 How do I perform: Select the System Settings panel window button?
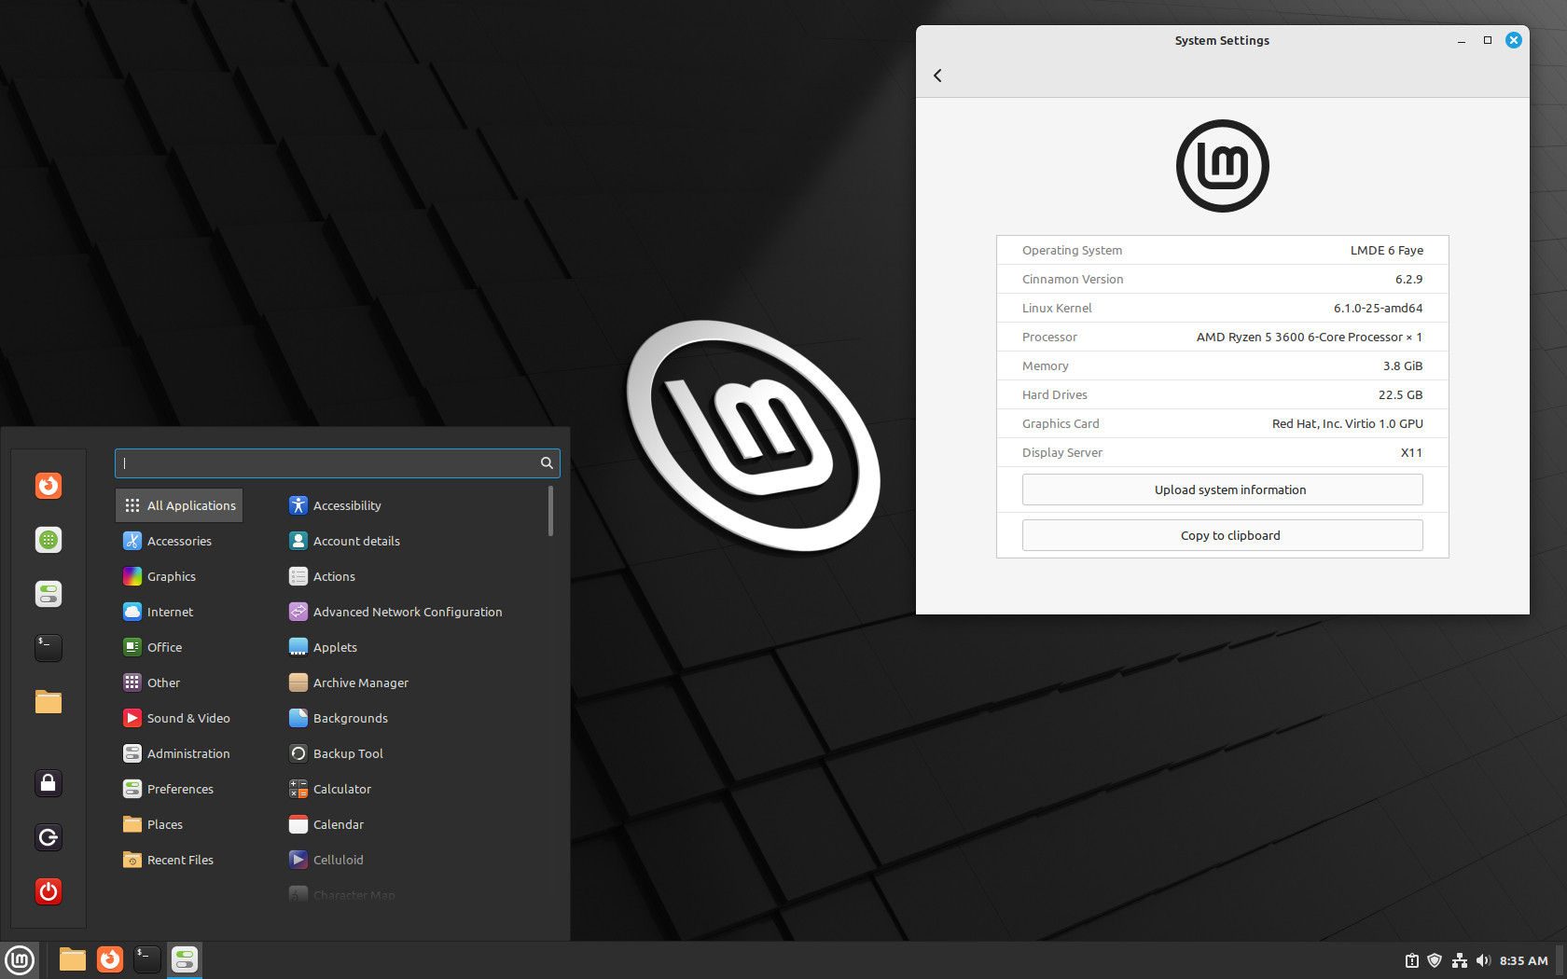[185, 959]
